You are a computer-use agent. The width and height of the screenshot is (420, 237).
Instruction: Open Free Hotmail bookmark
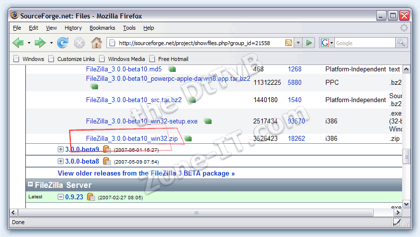click(169, 59)
